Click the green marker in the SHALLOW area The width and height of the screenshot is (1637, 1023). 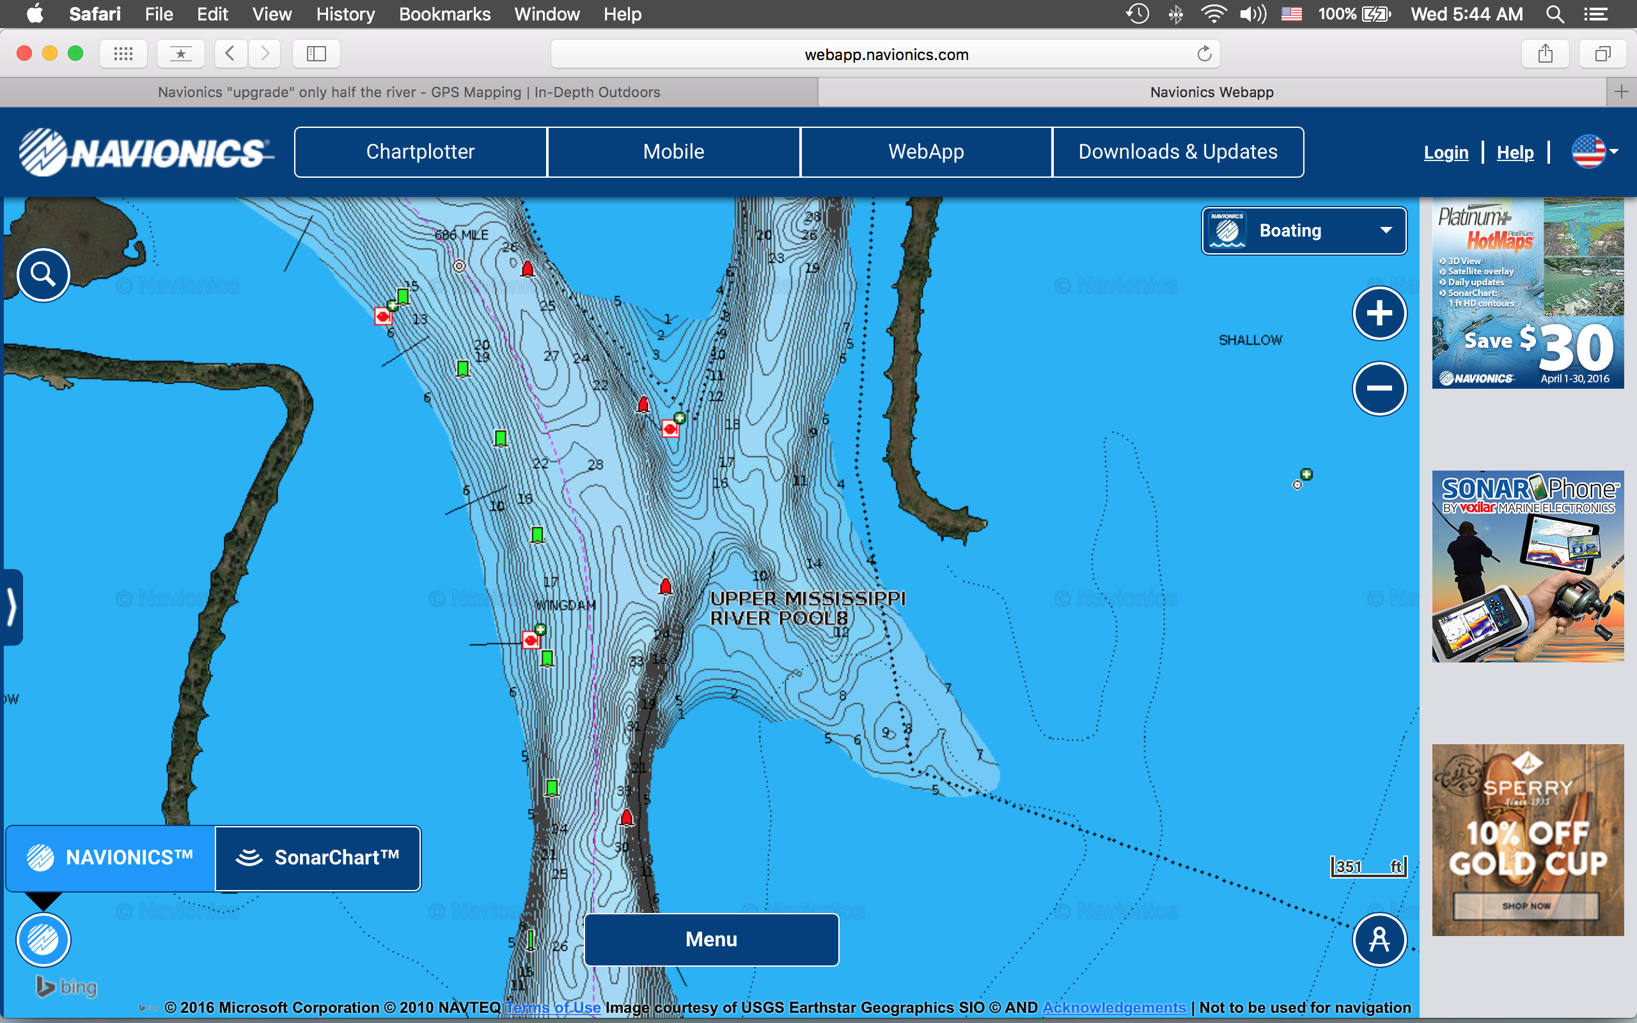pyautogui.click(x=1306, y=474)
